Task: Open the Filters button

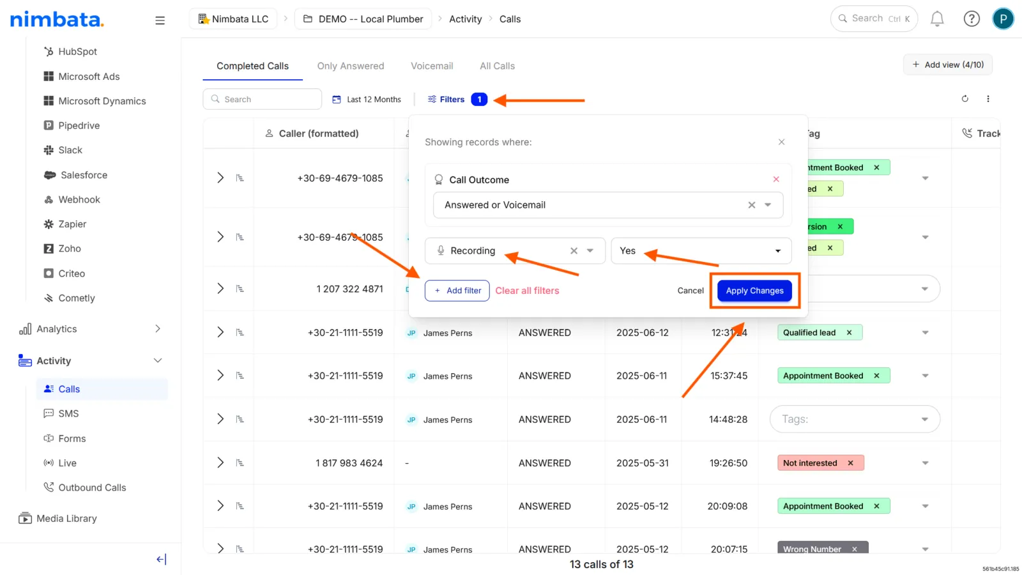Action: pos(457,99)
